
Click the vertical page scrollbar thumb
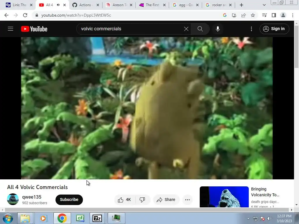coord(296,47)
